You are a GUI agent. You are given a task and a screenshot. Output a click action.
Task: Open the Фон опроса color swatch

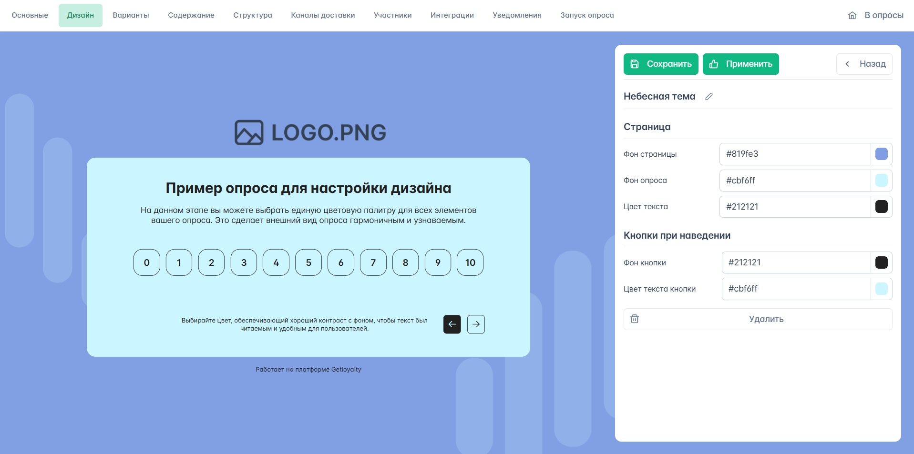click(x=882, y=180)
